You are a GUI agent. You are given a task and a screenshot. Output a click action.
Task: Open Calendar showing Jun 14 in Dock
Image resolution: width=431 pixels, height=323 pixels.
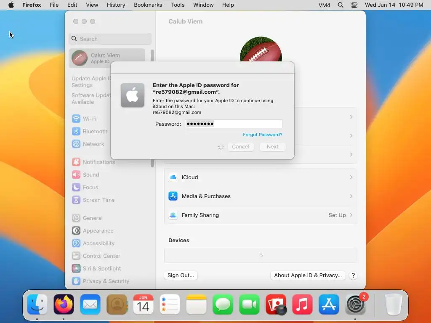[143, 304]
